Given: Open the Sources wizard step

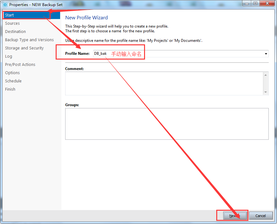Looking at the screenshot, I should pos(12,23).
